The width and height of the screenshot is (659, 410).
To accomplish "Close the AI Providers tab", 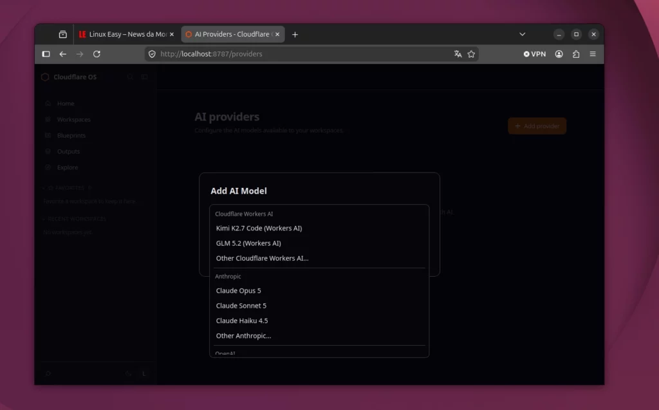I will click(x=277, y=35).
